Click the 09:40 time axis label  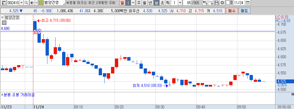[201, 107]
